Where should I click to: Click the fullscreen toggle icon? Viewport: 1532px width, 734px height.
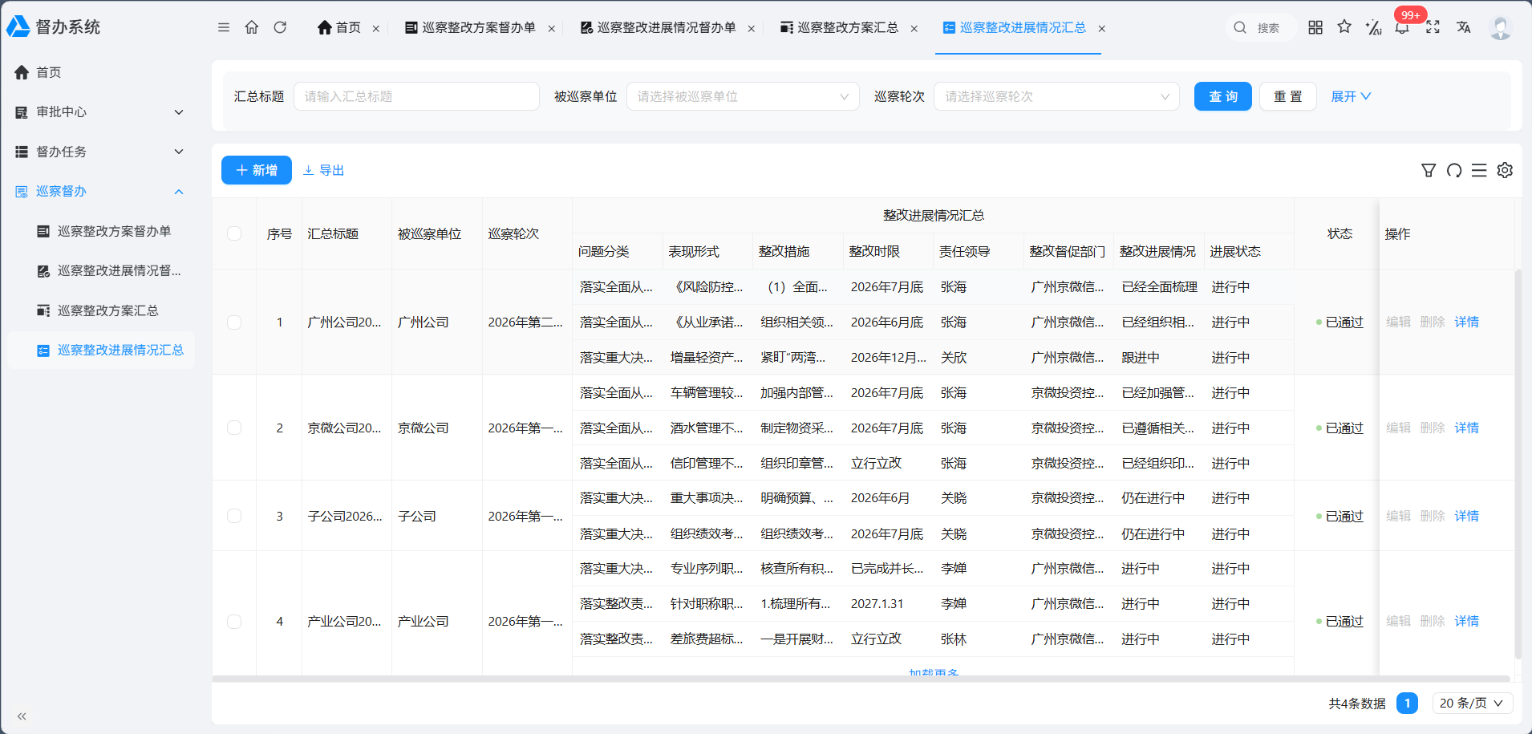(1433, 27)
